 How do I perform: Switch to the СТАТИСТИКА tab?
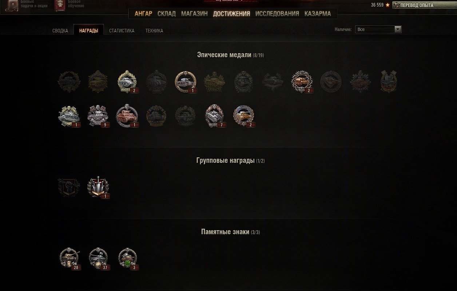(122, 31)
